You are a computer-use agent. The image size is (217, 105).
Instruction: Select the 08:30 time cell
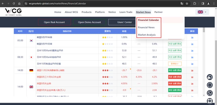point(20,57)
